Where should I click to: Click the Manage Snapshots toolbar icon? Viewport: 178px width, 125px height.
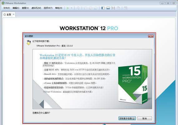click(x=96, y=8)
